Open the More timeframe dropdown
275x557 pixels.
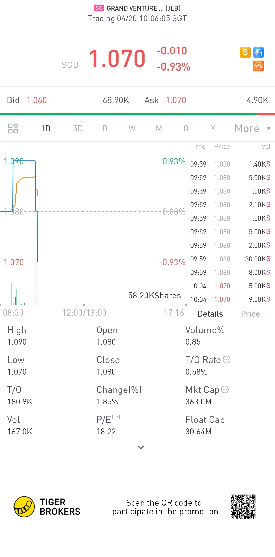coord(252,129)
